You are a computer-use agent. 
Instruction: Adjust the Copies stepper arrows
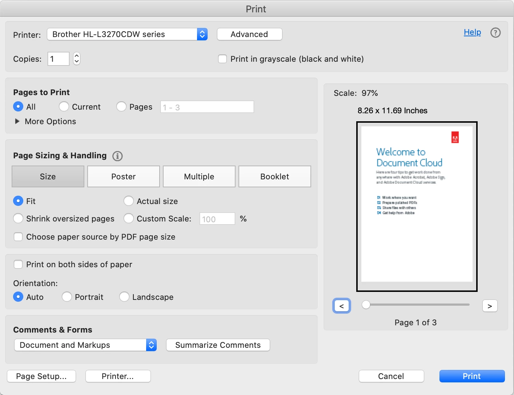point(77,58)
